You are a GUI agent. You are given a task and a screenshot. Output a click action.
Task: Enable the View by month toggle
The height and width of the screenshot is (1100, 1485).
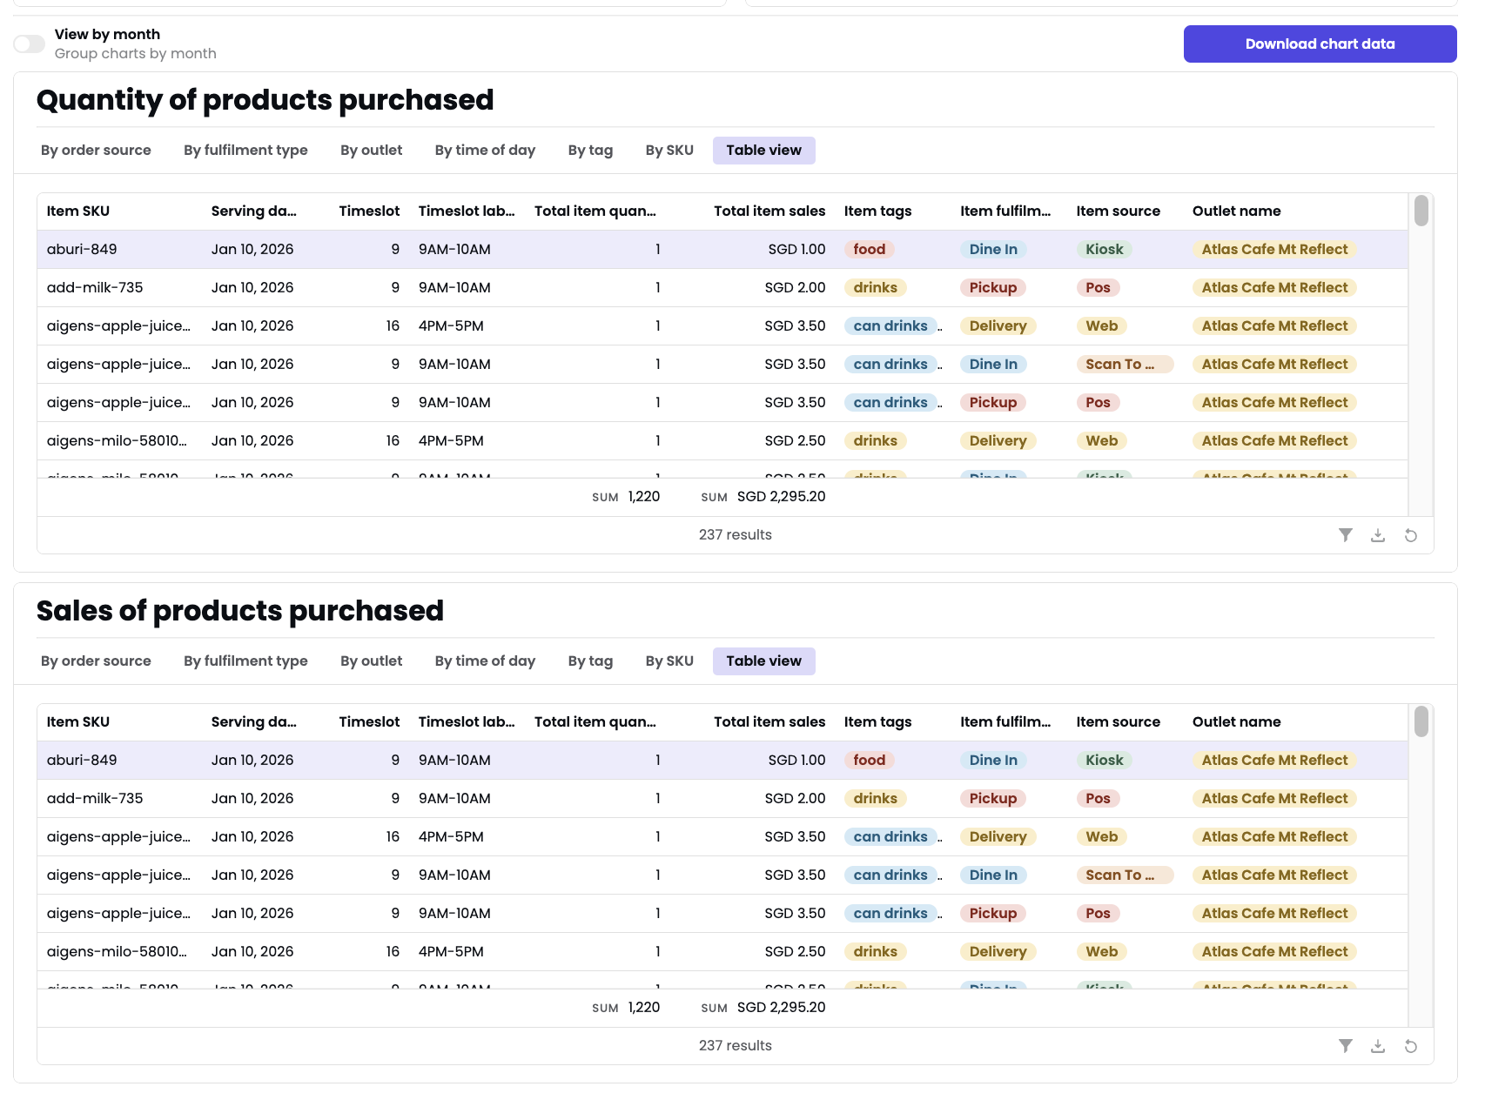click(x=28, y=43)
